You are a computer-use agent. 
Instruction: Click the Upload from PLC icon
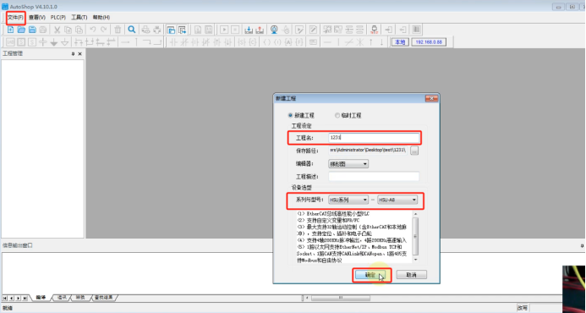click(260, 30)
